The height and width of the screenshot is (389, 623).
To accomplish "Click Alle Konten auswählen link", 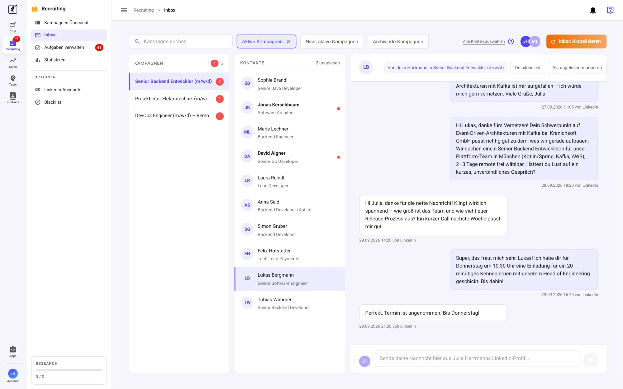I will coord(484,41).
